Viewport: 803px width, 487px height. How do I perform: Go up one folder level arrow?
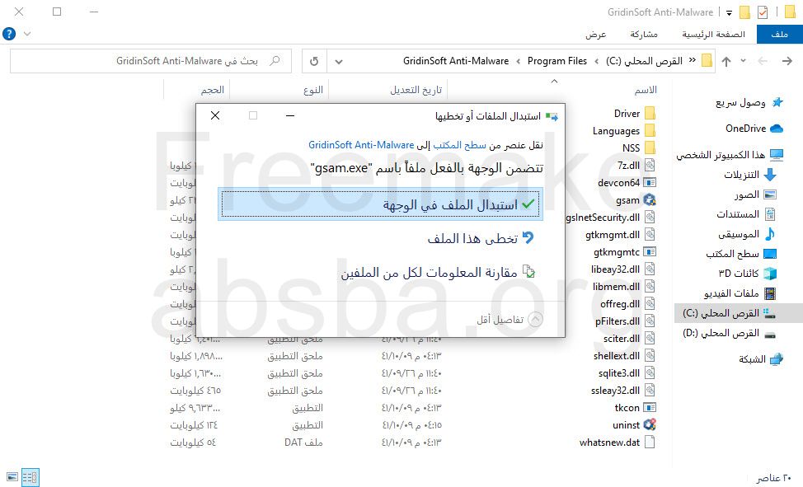tap(726, 62)
